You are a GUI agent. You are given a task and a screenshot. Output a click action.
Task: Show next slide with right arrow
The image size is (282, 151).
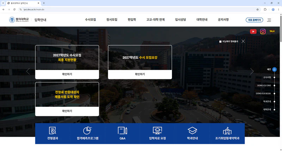click(x=252, y=71)
